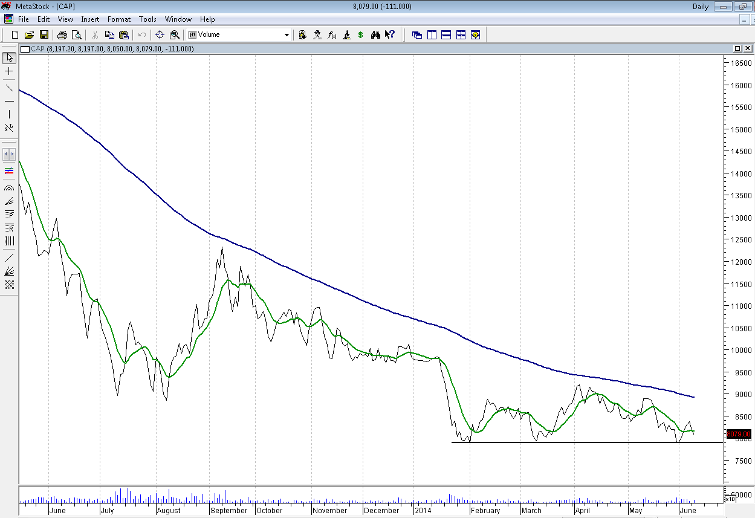Open Print Preview from the toolbar
The width and height of the screenshot is (755, 518).
click(x=76, y=35)
